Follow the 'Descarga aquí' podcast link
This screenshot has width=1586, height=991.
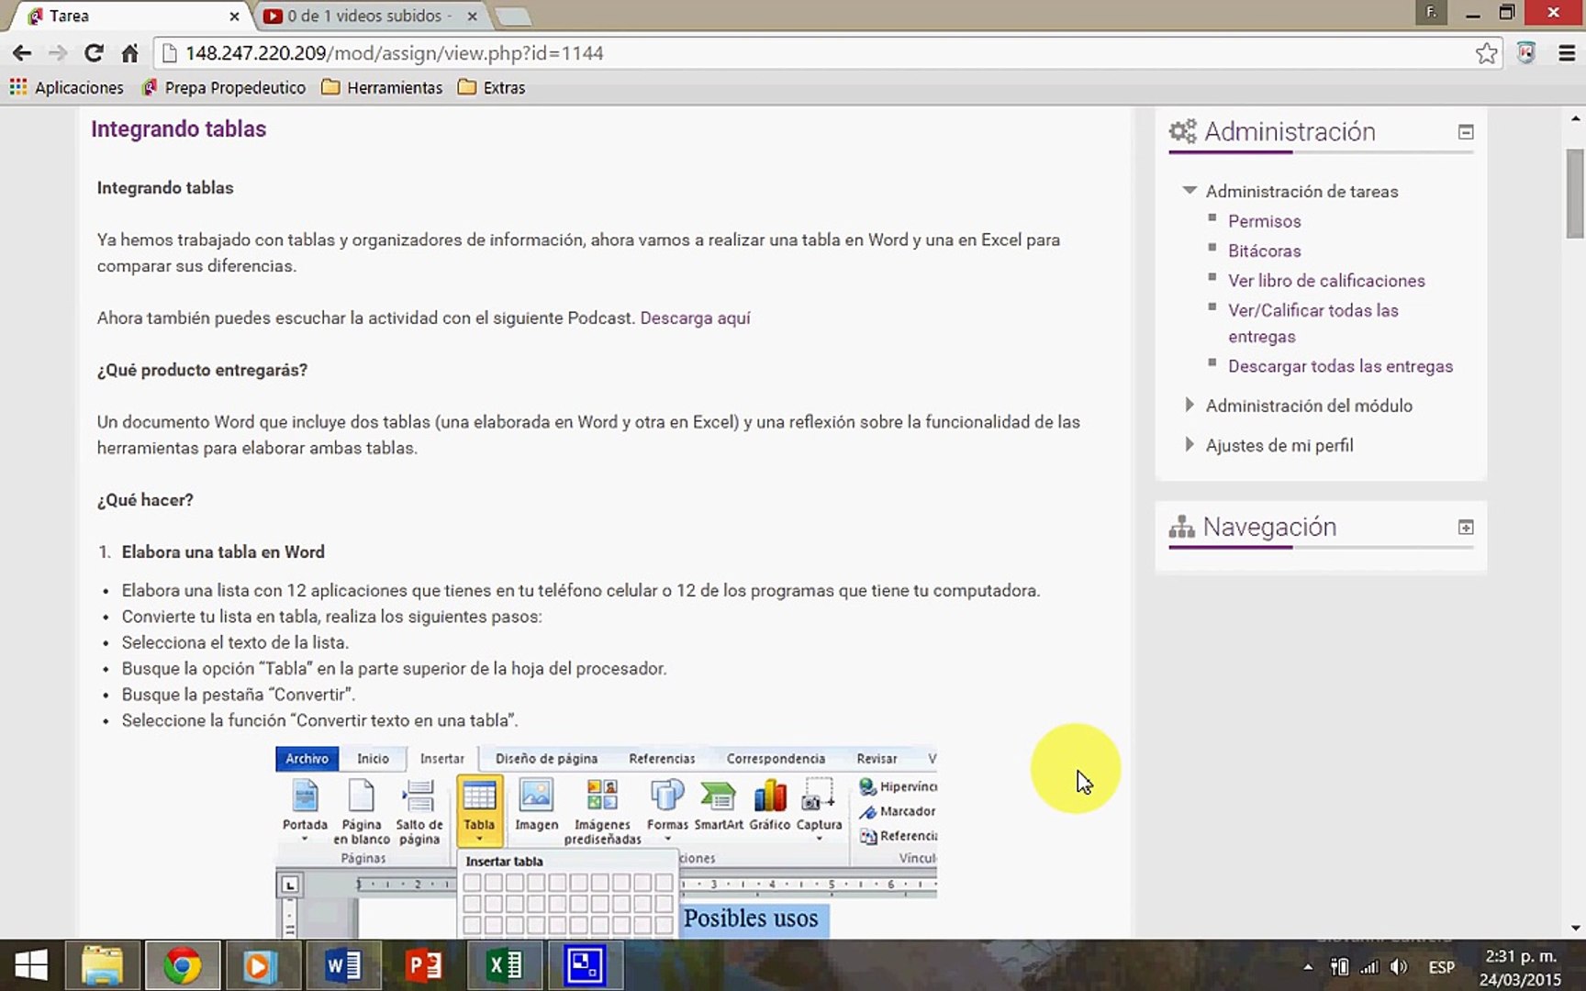pyautogui.click(x=695, y=317)
